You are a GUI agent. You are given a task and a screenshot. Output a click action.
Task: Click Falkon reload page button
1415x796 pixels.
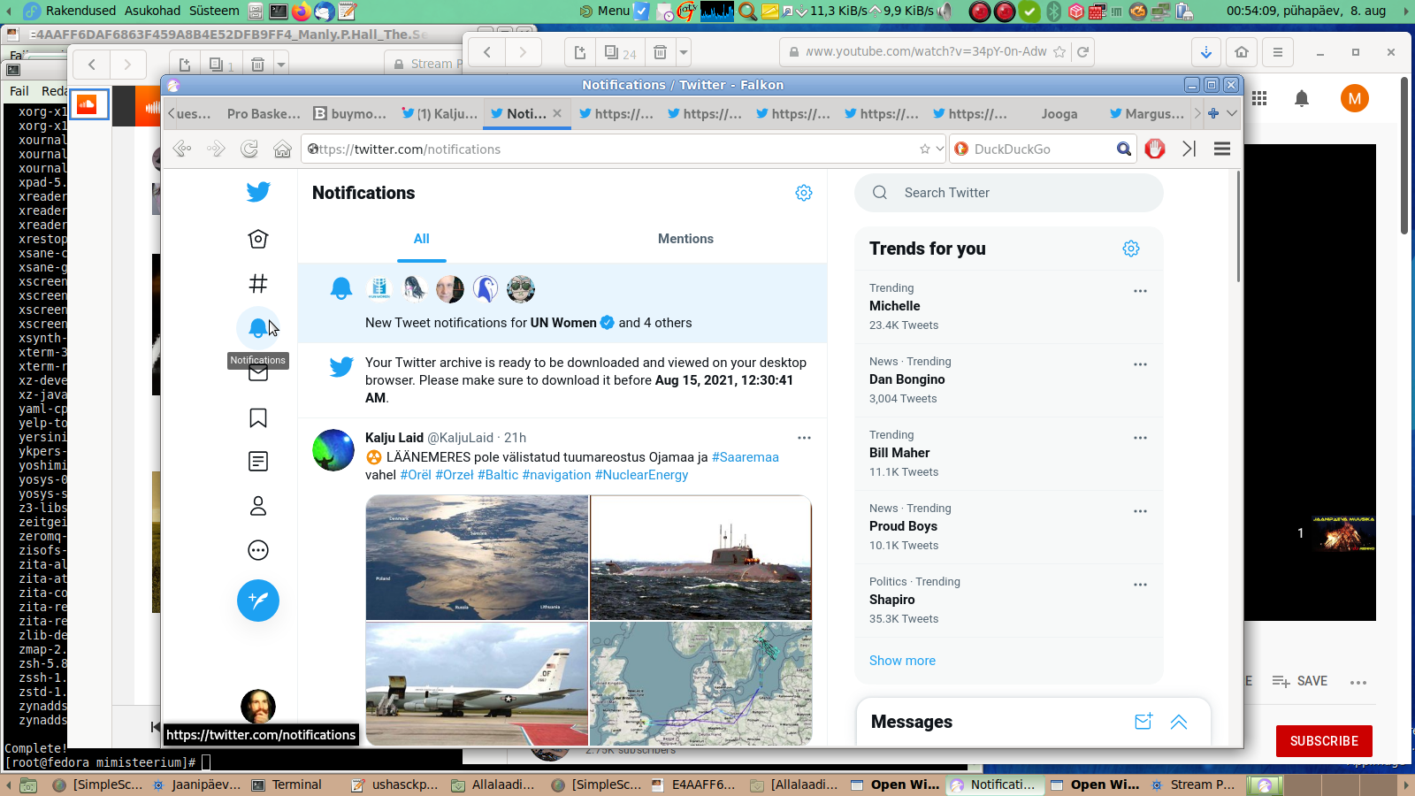pos(249,149)
